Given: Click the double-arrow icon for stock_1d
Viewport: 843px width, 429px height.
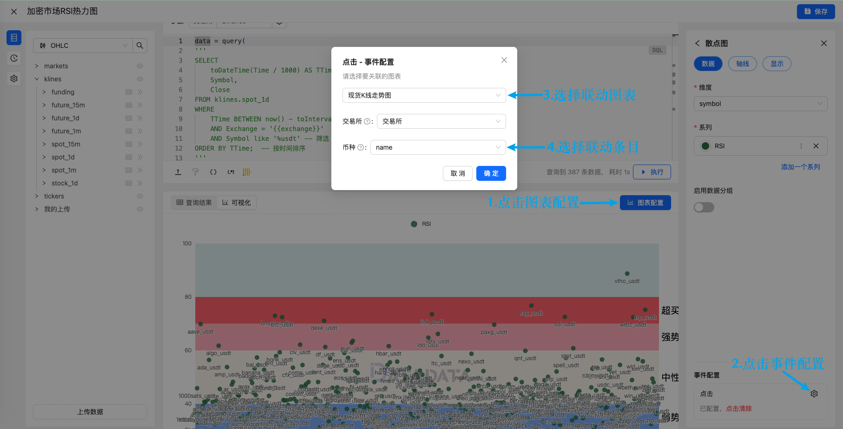Looking at the screenshot, I should [x=140, y=183].
